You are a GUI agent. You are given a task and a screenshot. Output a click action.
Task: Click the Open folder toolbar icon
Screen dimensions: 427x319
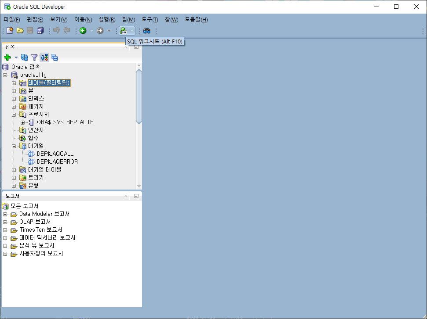click(20, 30)
